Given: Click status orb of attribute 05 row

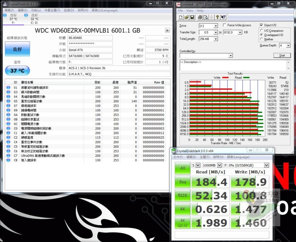Looking at the screenshot, I should (x=8, y=101).
